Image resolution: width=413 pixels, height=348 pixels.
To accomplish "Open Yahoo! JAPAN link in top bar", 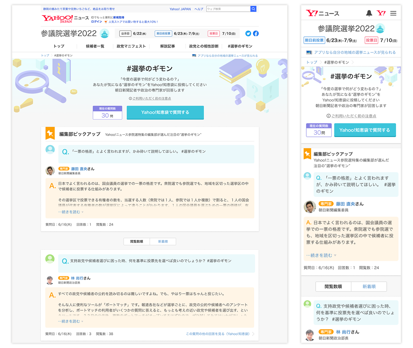I will pos(179,9).
